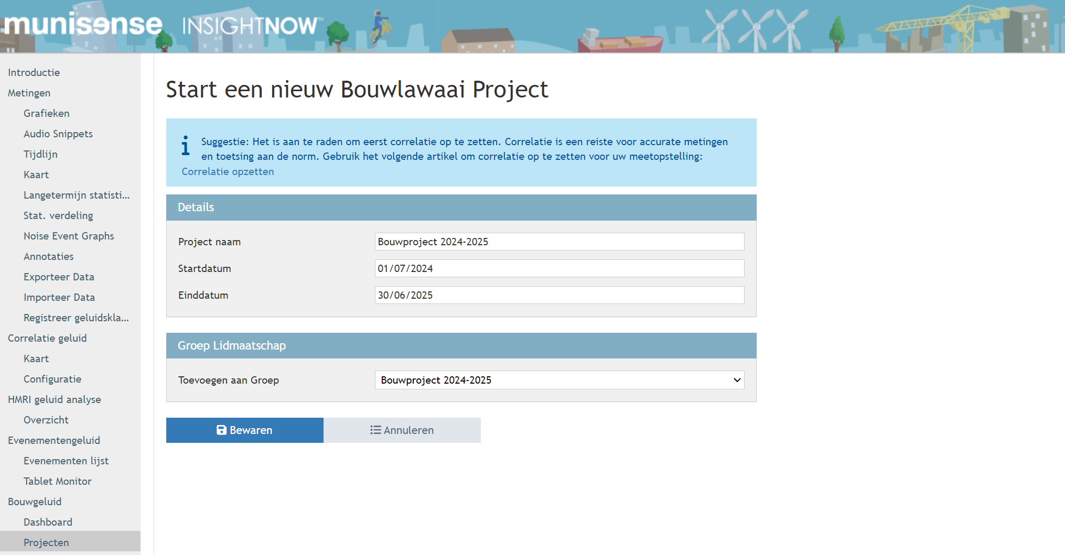Save the project with Bewaren button
1065x555 pixels.
244,430
